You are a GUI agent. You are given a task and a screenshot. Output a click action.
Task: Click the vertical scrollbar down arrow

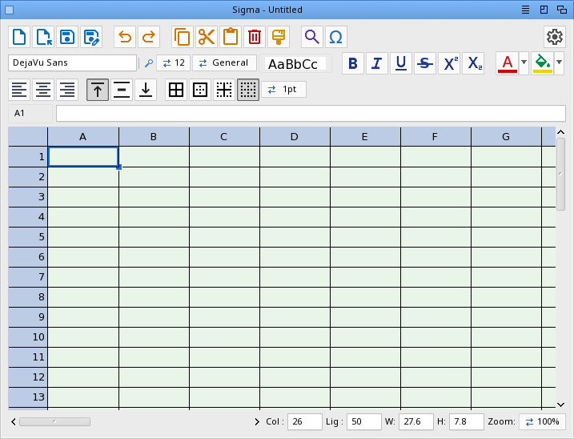pos(560,405)
